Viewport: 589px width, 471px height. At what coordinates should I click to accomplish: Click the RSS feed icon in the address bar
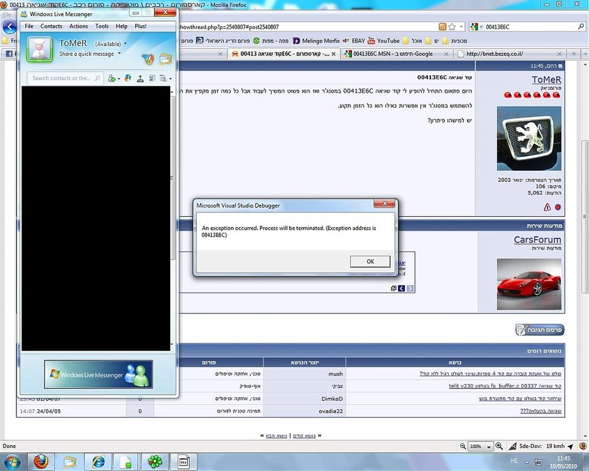443,26
